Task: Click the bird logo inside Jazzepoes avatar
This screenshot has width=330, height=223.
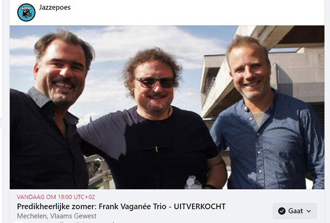Action: pos(26,14)
